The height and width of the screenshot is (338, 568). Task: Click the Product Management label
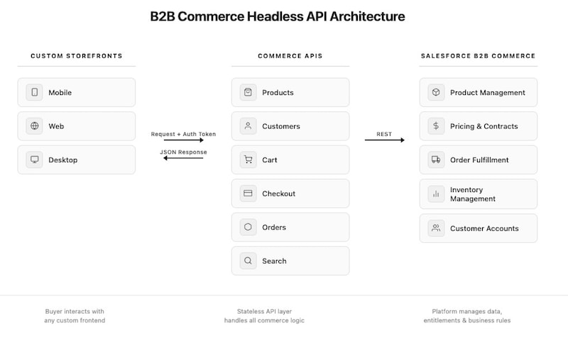tap(488, 93)
